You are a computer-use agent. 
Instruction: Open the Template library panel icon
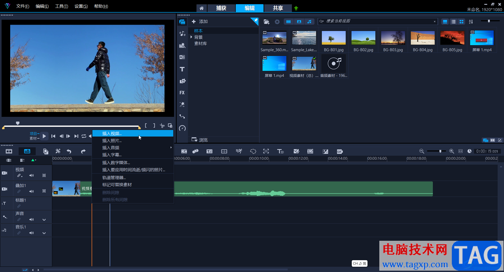point(182,45)
